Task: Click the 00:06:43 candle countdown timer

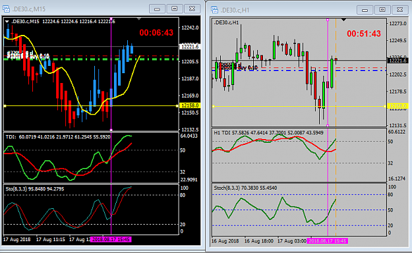Action: click(156, 33)
